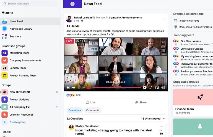Open options menu on Shirley Christensen's question
The width and height of the screenshot is (213, 137).
click(161, 126)
